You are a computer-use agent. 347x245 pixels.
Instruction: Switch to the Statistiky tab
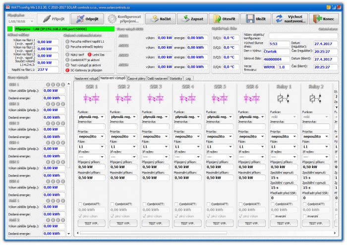tap(176, 78)
